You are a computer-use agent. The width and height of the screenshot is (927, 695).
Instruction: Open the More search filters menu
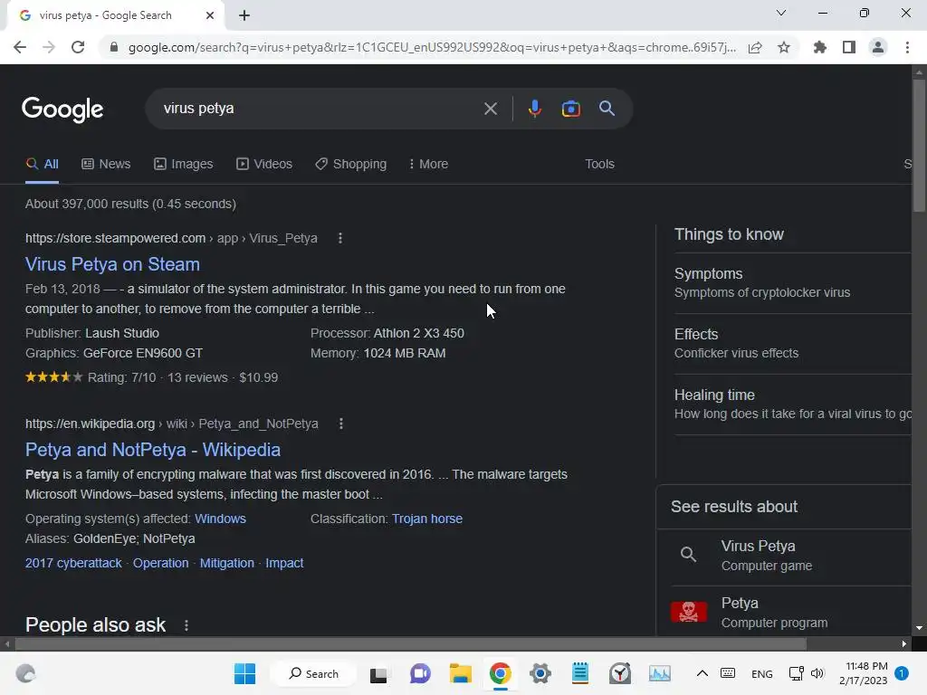(428, 165)
